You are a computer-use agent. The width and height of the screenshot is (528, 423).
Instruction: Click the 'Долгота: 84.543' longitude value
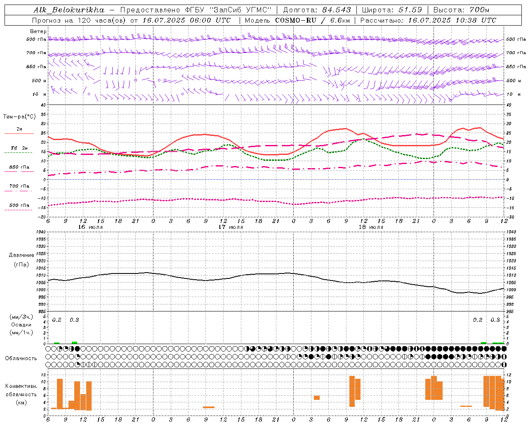pyautogui.click(x=317, y=10)
